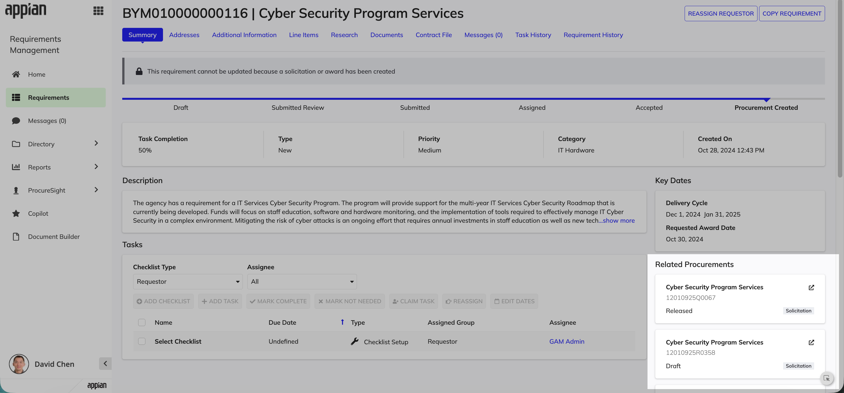Switch to the Addresses tab

[x=184, y=35]
